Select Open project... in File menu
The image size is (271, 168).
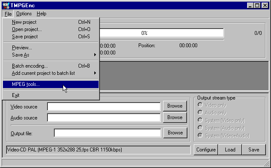(51, 29)
